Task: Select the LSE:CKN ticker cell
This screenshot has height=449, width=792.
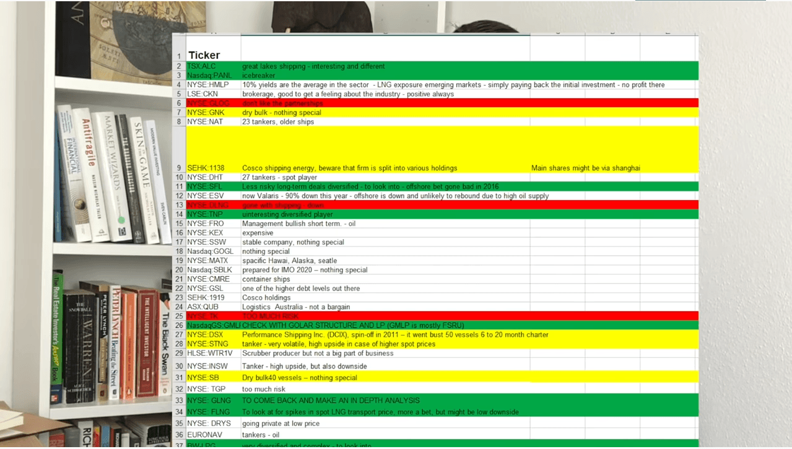Action: pyautogui.click(x=202, y=94)
